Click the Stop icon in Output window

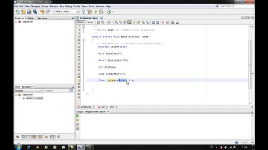coord(77,125)
